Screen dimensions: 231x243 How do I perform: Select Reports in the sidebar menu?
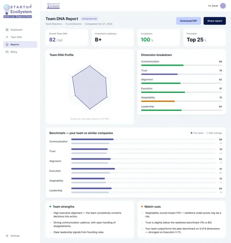point(20,44)
